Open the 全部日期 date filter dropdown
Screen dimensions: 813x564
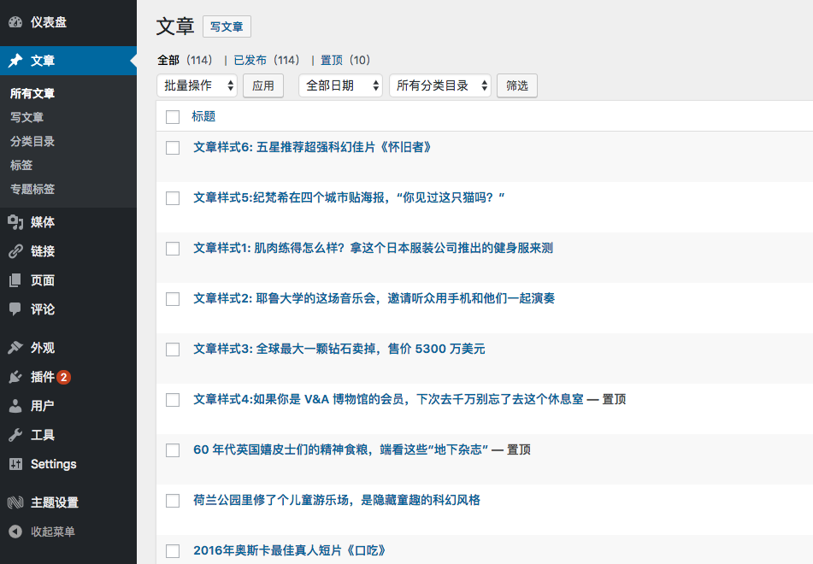click(340, 85)
